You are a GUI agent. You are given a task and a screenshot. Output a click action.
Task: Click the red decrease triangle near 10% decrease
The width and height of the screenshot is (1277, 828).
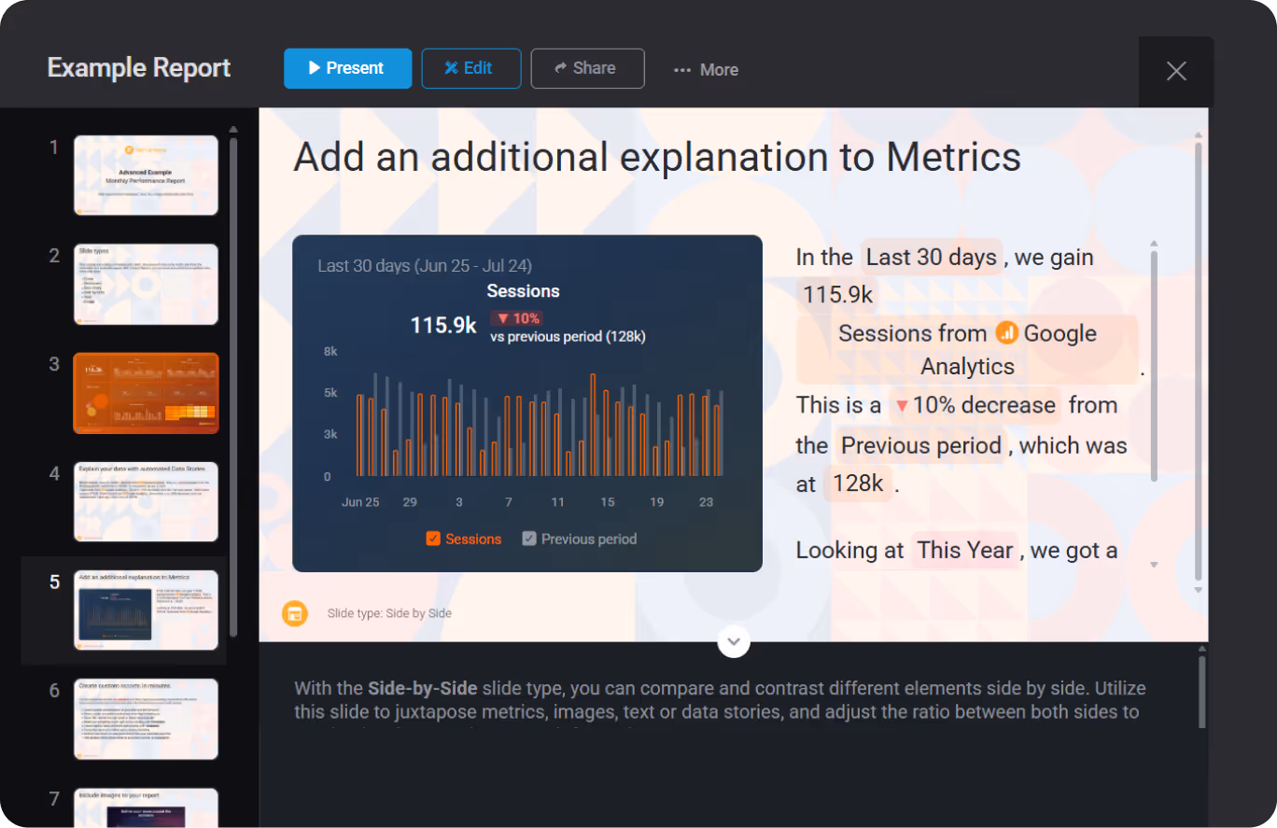coord(902,407)
